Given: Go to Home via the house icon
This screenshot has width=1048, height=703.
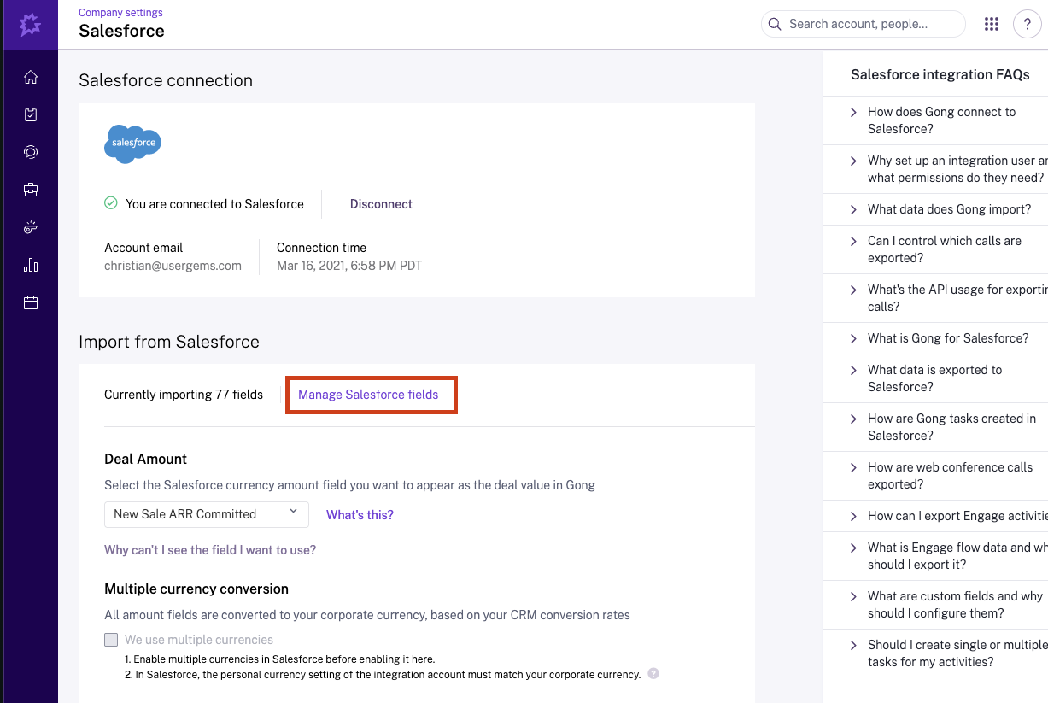Looking at the screenshot, I should (31, 77).
